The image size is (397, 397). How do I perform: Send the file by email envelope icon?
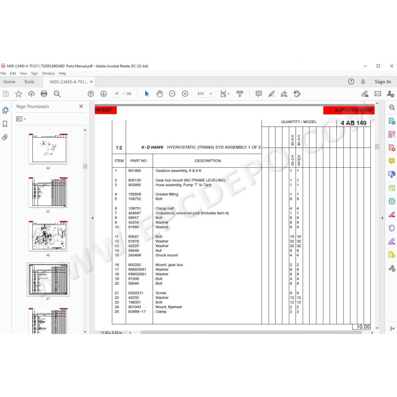tap(378, 94)
